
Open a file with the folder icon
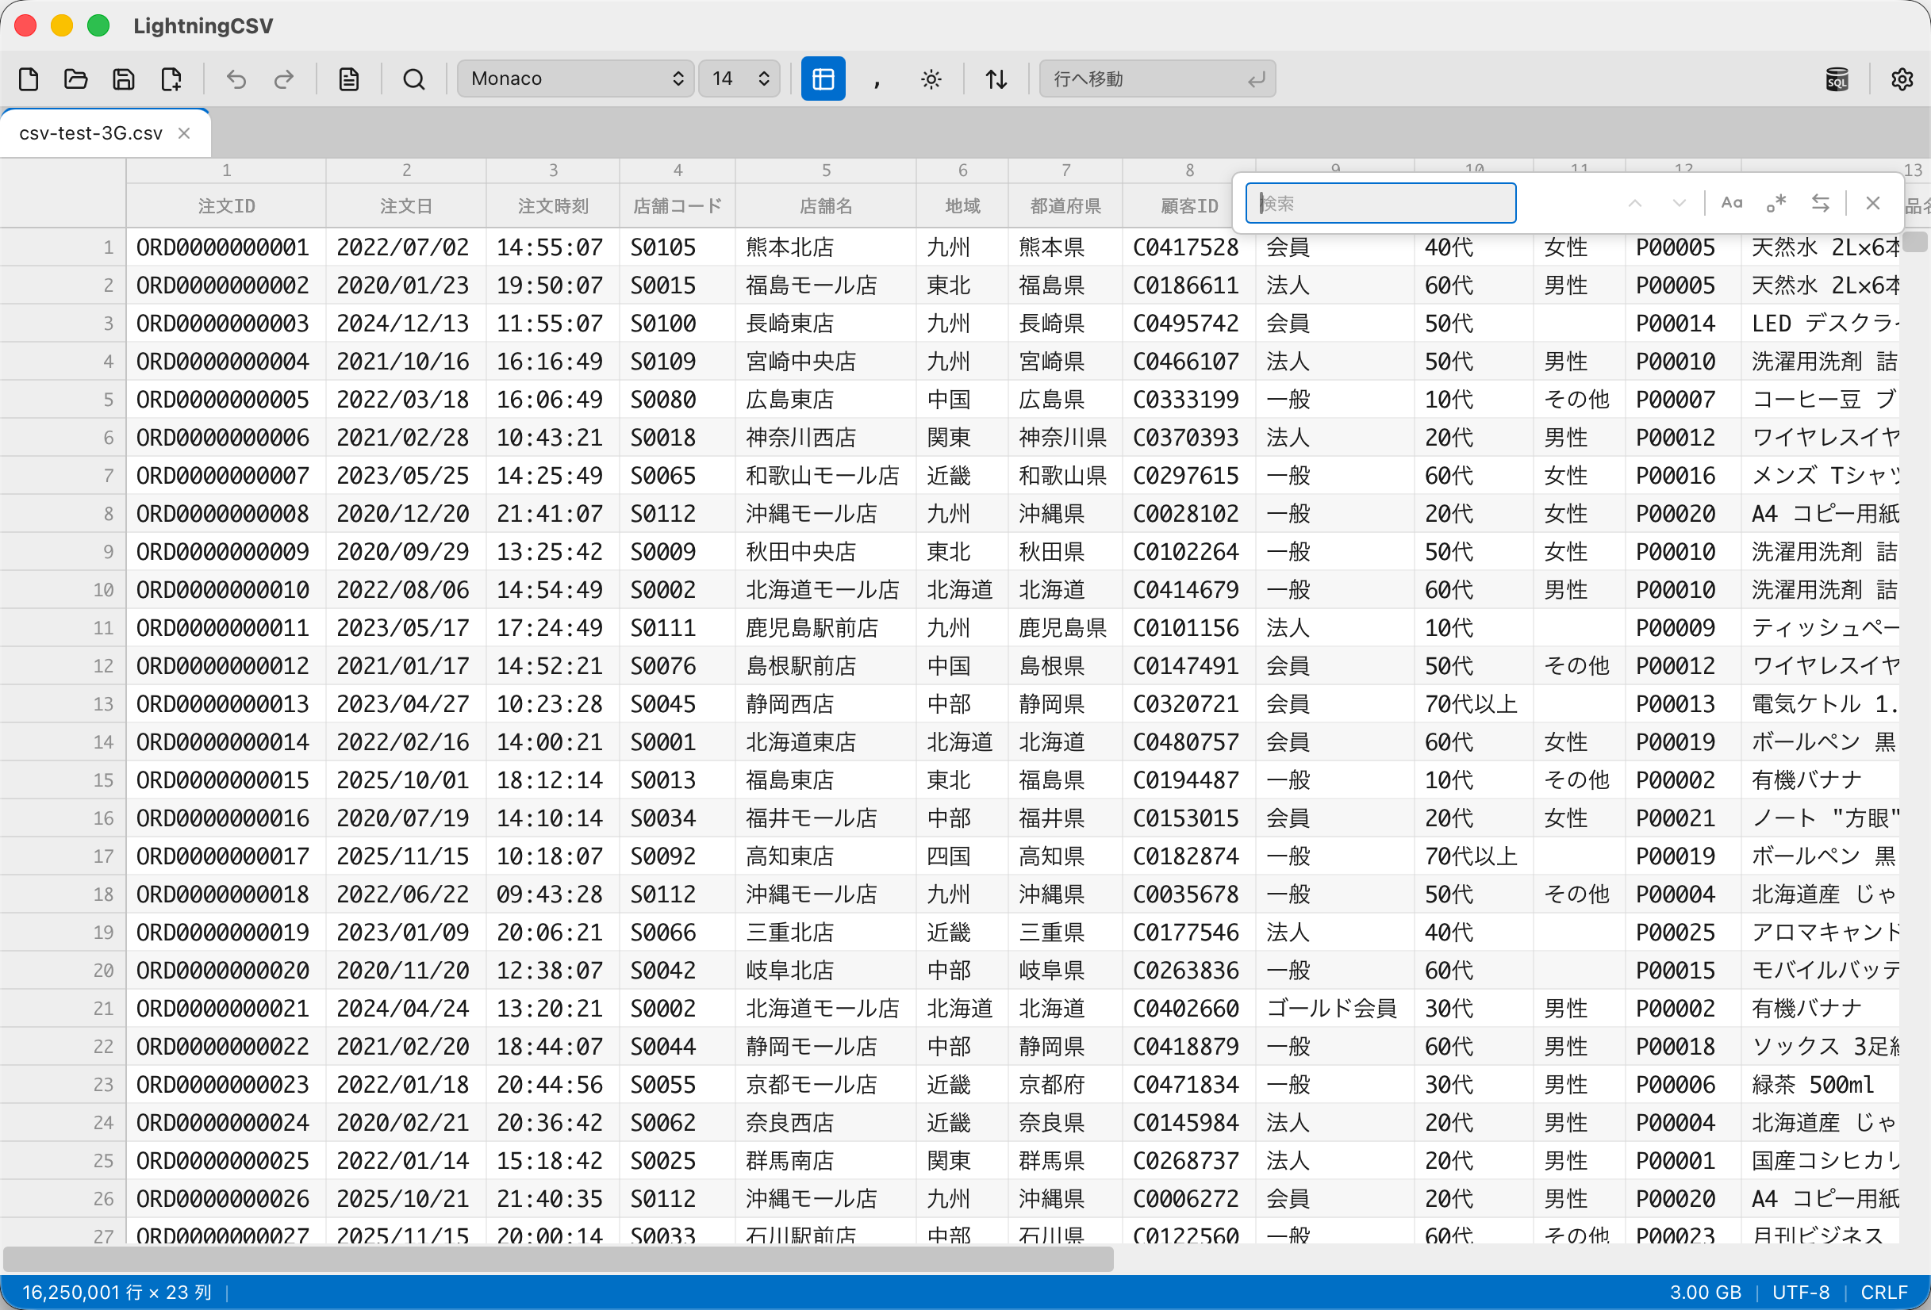coord(76,79)
